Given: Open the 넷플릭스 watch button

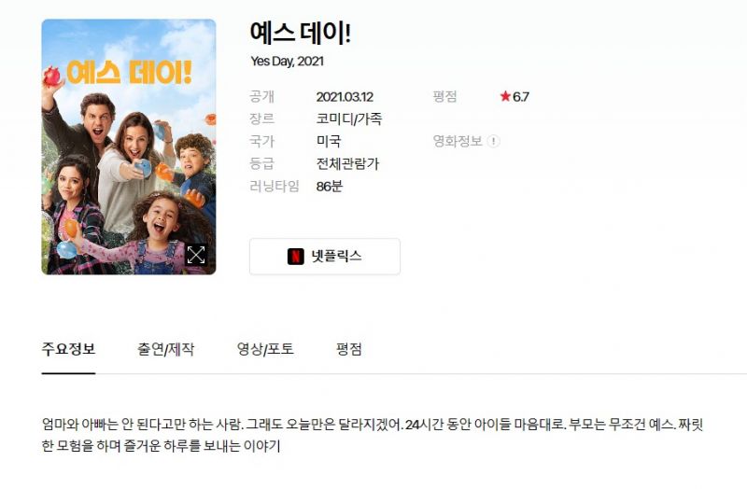Looking at the screenshot, I should pyautogui.click(x=324, y=257).
